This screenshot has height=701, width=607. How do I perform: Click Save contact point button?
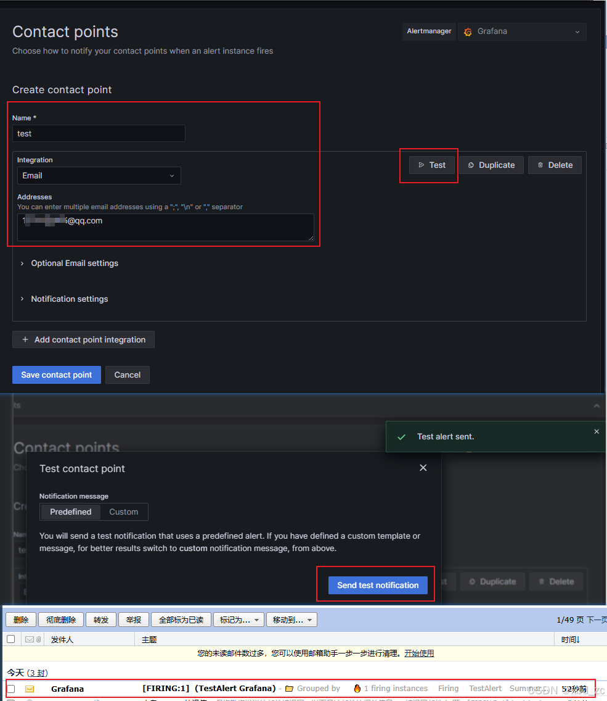pyautogui.click(x=57, y=375)
